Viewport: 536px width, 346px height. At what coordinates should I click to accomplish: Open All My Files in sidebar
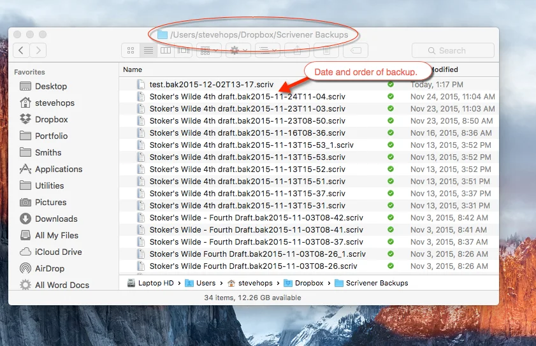[x=49, y=235]
